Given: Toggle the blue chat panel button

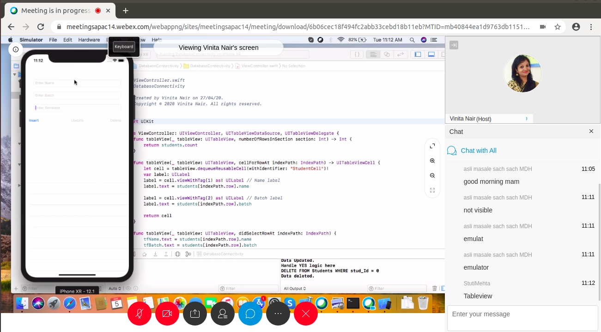Looking at the screenshot, I should click(250, 314).
